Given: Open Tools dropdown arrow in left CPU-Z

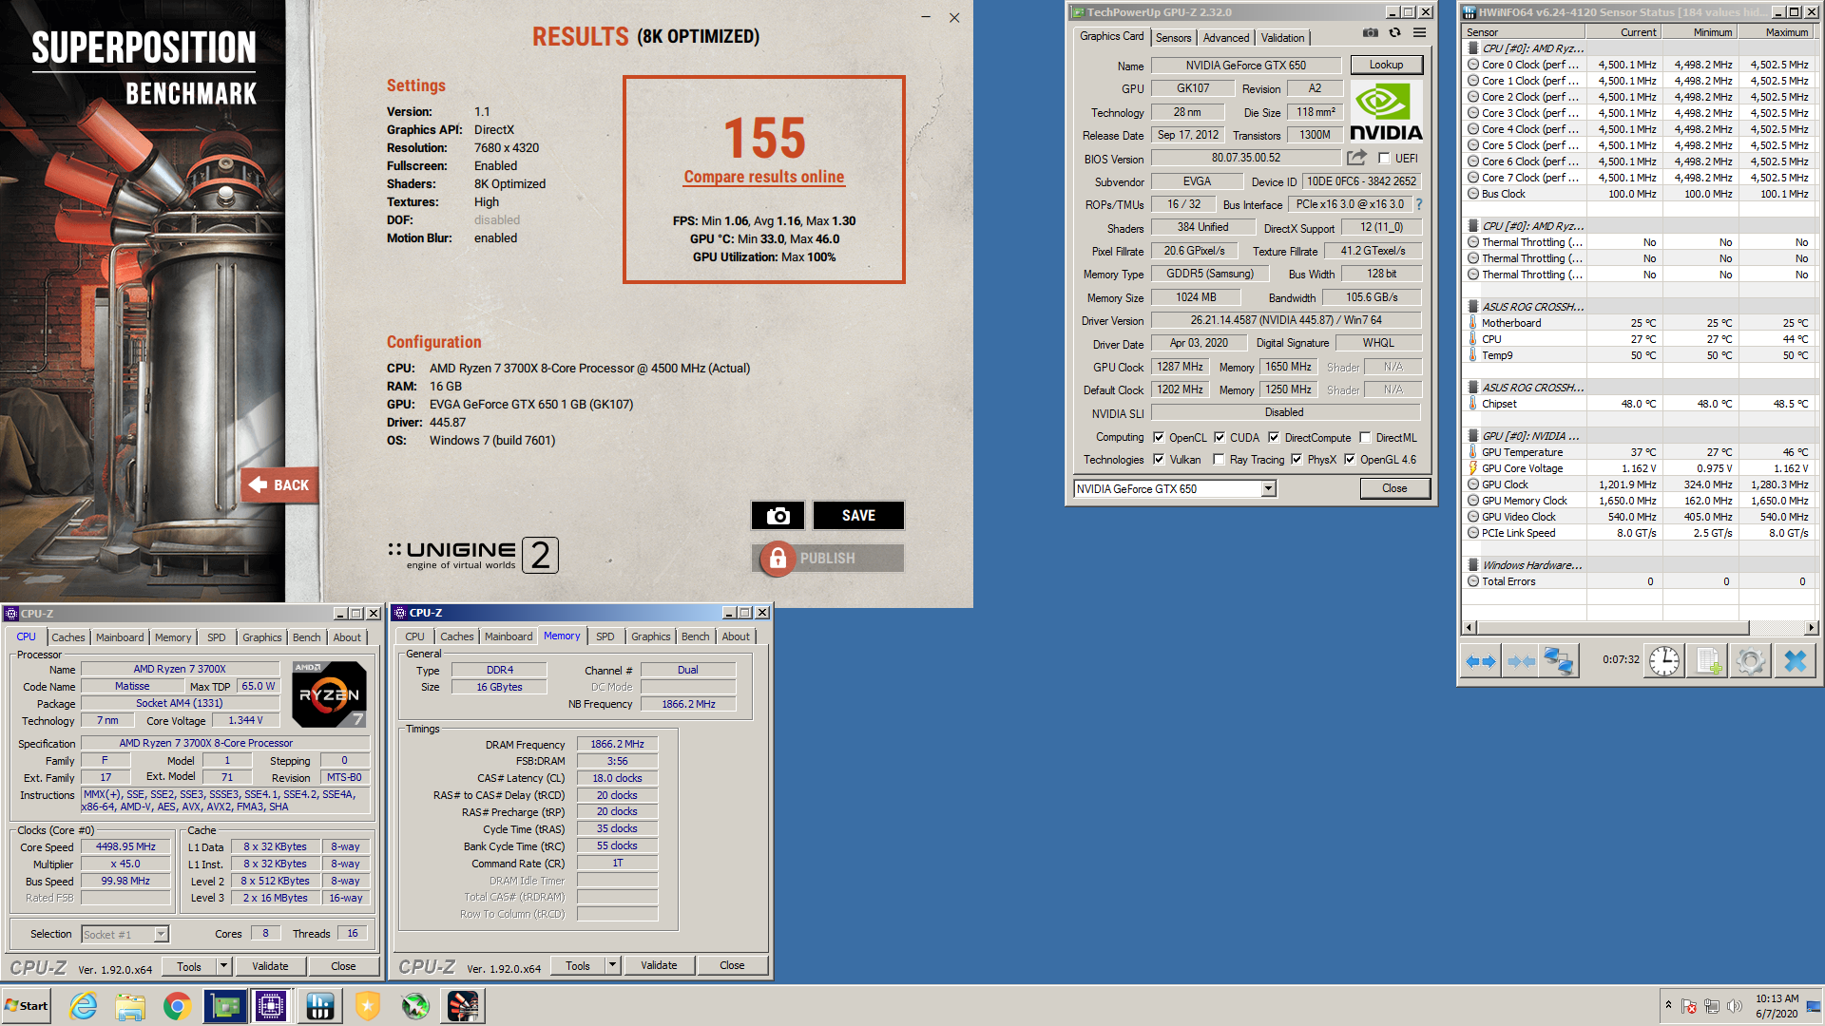Looking at the screenshot, I should [x=224, y=966].
